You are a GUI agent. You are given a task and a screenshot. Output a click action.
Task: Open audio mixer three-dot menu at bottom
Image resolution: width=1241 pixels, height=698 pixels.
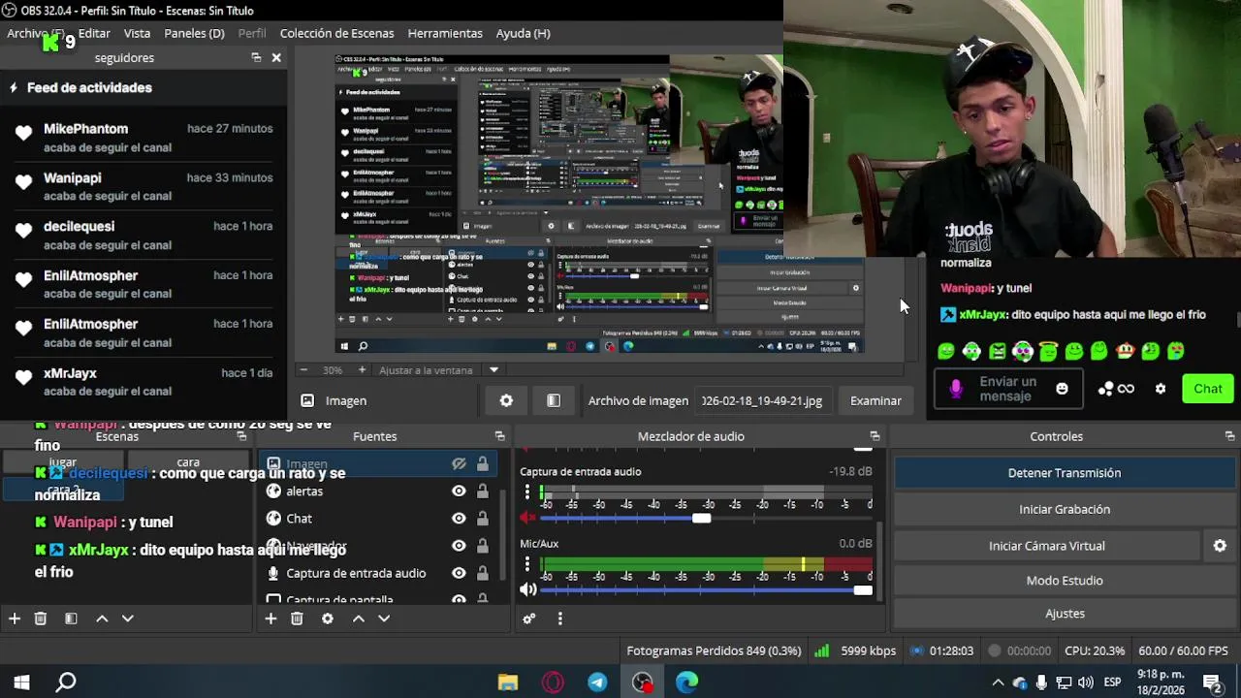[559, 619]
